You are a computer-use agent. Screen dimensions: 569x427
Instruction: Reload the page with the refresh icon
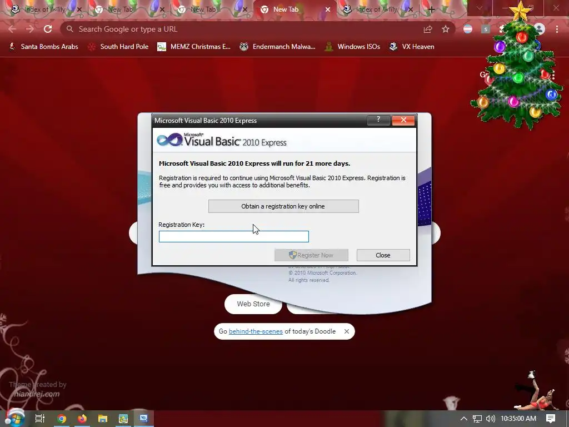(48, 29)
